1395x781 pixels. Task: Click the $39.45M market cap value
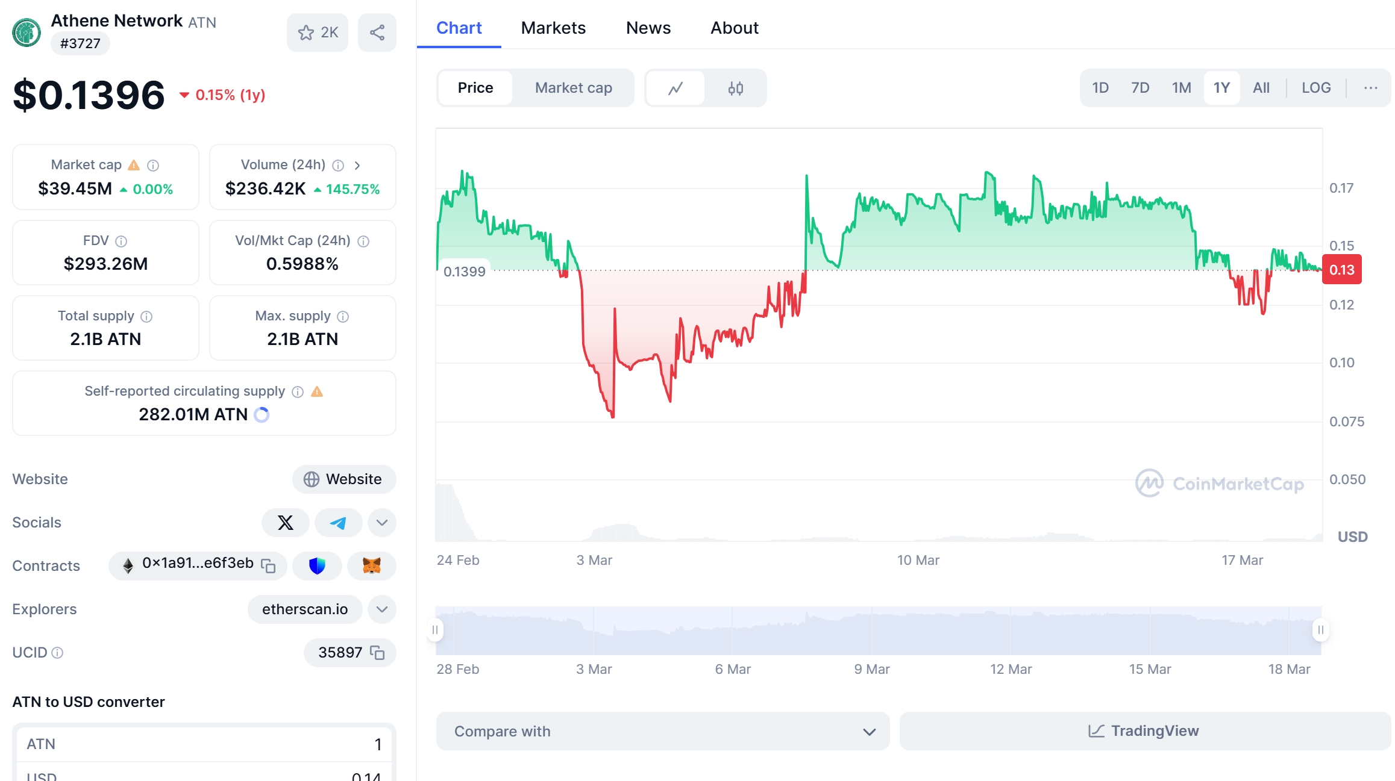pyautogui.click(x=75, y=188)
